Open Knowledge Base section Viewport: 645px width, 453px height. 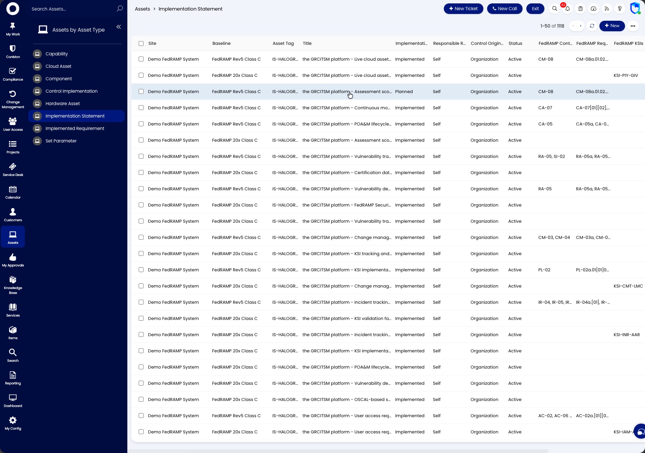pyautogui.click(x=13, y=285)
